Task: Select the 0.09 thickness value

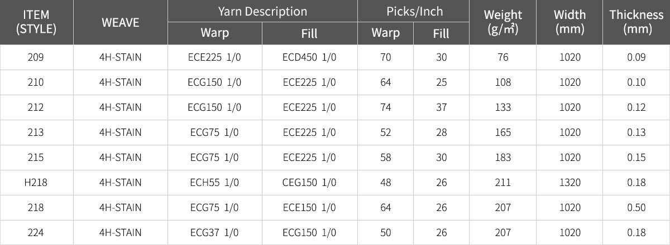Action: tap(636, 57)
